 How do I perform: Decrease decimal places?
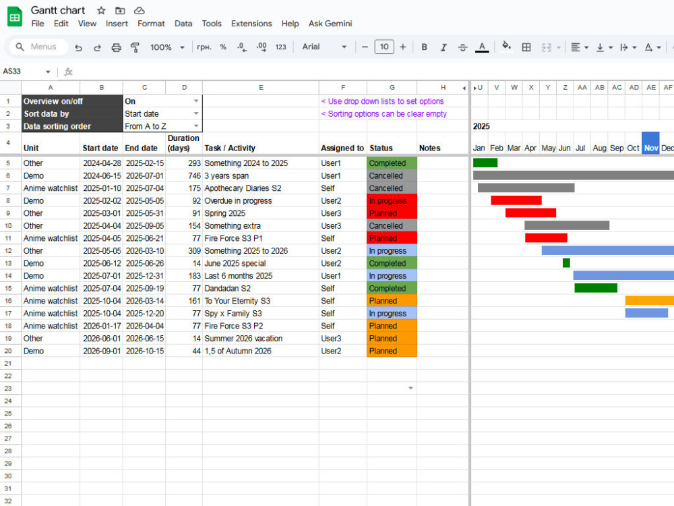242,47
